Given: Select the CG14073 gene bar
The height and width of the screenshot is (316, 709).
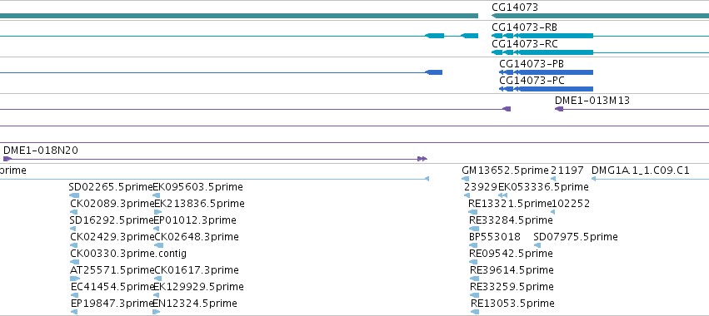Looking at the screenshot, I should click(x=600, y=16).
